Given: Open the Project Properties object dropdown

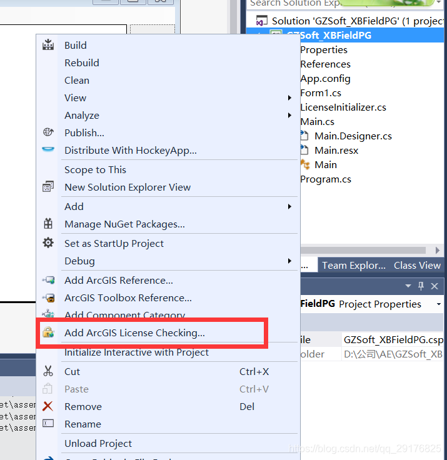Looking at the screenshot, I should pos(439,304).
